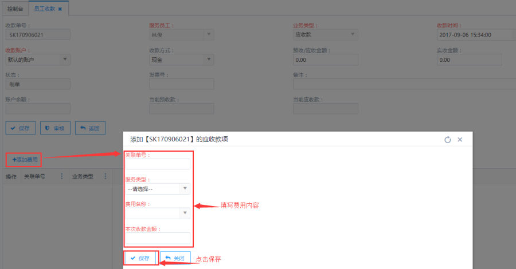Open column menu for 业务类型 column
The width and height of the screenshot is (516, 269).
click(x=105, y=177)
